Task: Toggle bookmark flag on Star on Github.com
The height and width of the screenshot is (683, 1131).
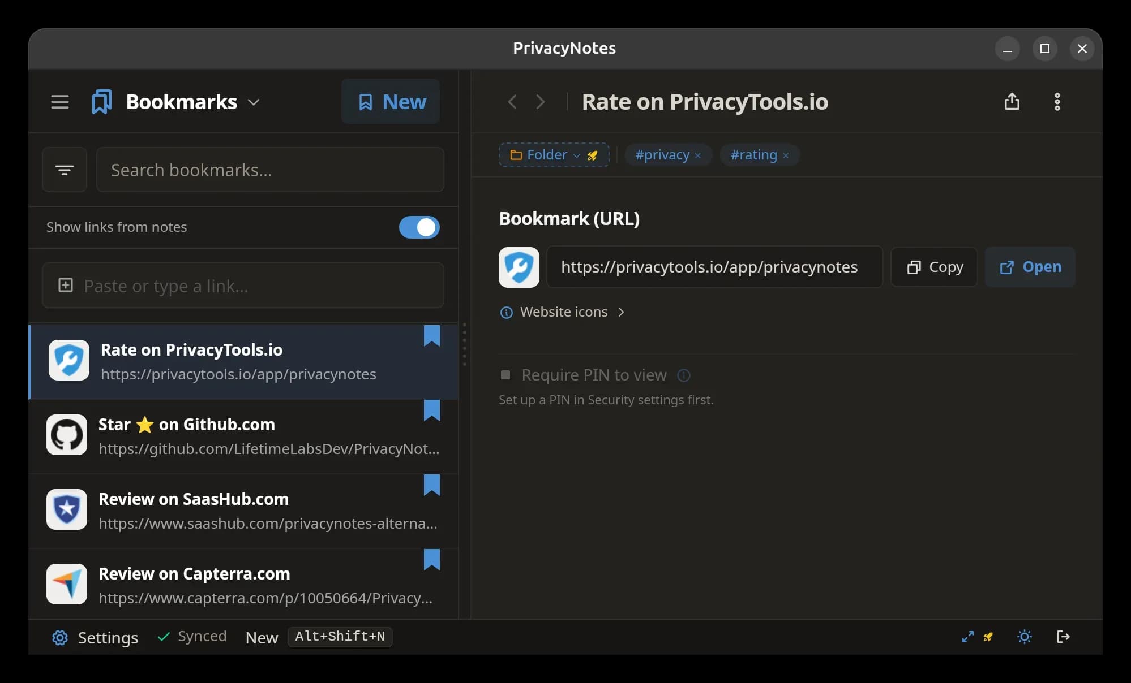Action: coord(432,410)
